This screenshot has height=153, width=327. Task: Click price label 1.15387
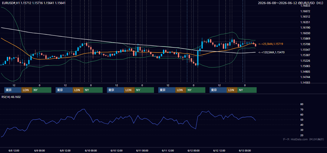pyautogui.click(x=305, y=55)
